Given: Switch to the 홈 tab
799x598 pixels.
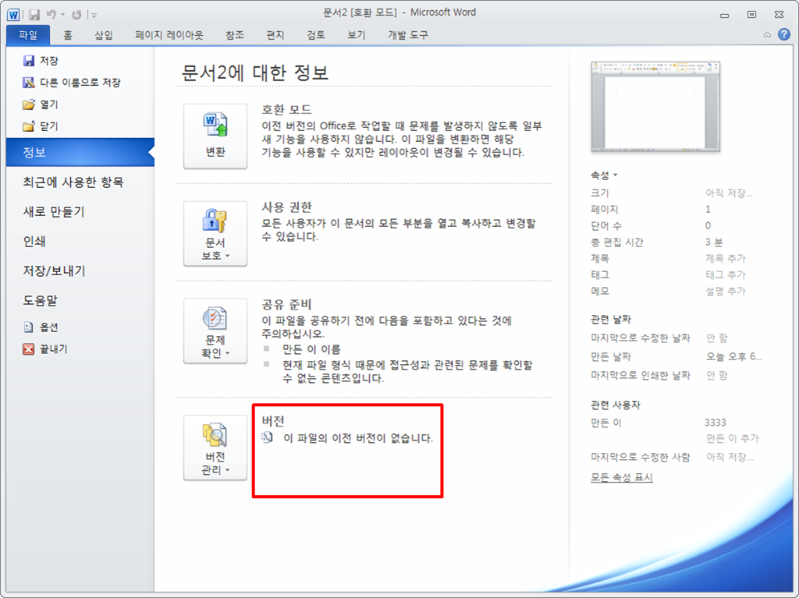Looking at the screenshot, I should pos(68,34).
